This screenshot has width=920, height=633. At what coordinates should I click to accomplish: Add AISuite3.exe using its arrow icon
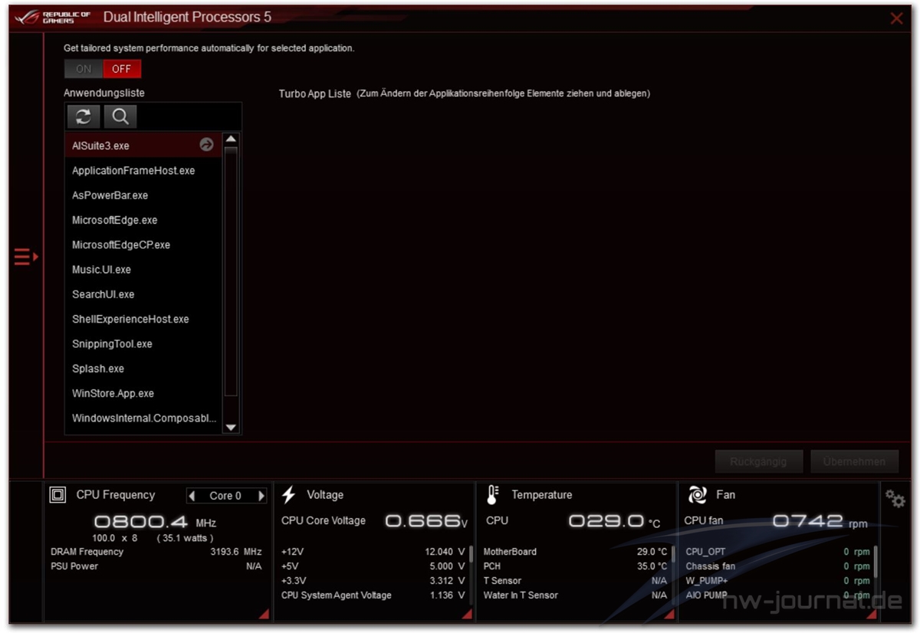206,144
